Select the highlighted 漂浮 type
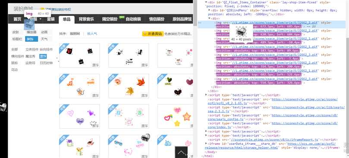349x158 pixels. (x=43, y=57)
